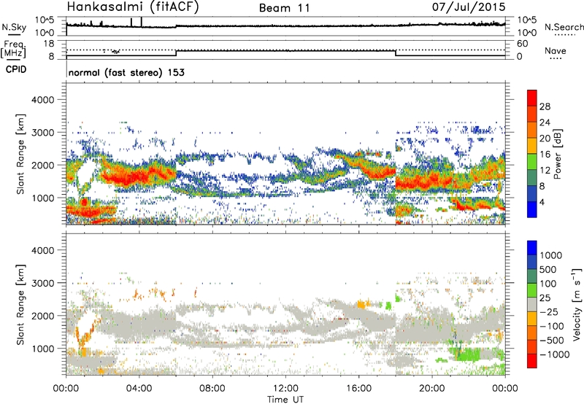Click the date '07/Jul/2015'
The width and height of the screenshot is (584, 404).
coord(469,7)
